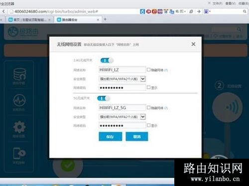The height and width of the screenshot is (186, 249).
Task: Click the red round toolbar extension icon
Action: pos(148,11)
